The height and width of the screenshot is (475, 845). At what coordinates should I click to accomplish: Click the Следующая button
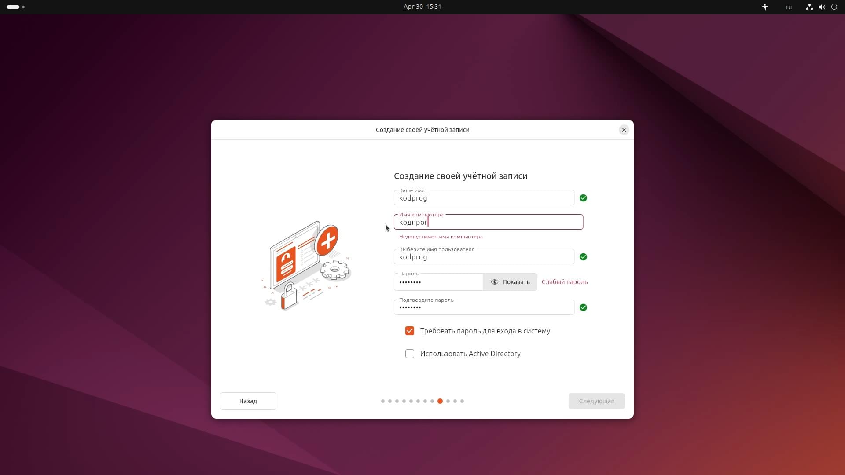click(597, 401)
